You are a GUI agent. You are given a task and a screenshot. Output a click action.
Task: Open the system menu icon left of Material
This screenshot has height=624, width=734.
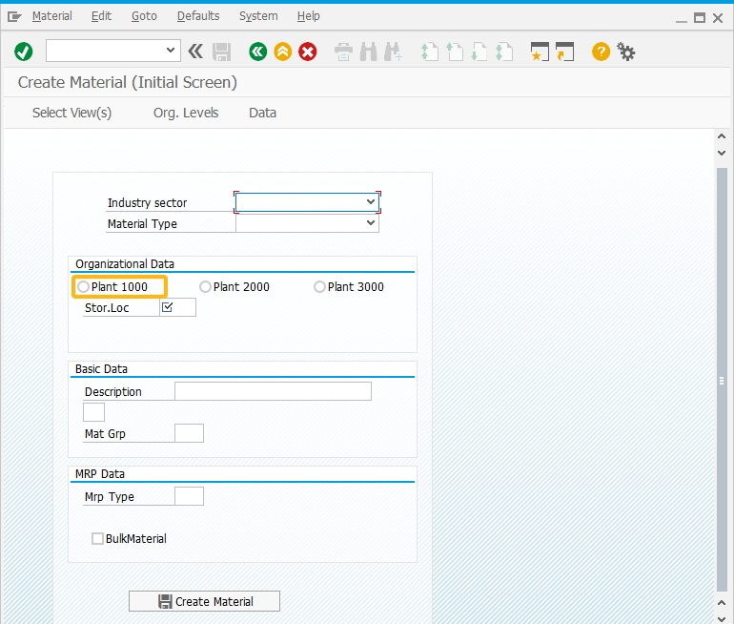[14, 17]
